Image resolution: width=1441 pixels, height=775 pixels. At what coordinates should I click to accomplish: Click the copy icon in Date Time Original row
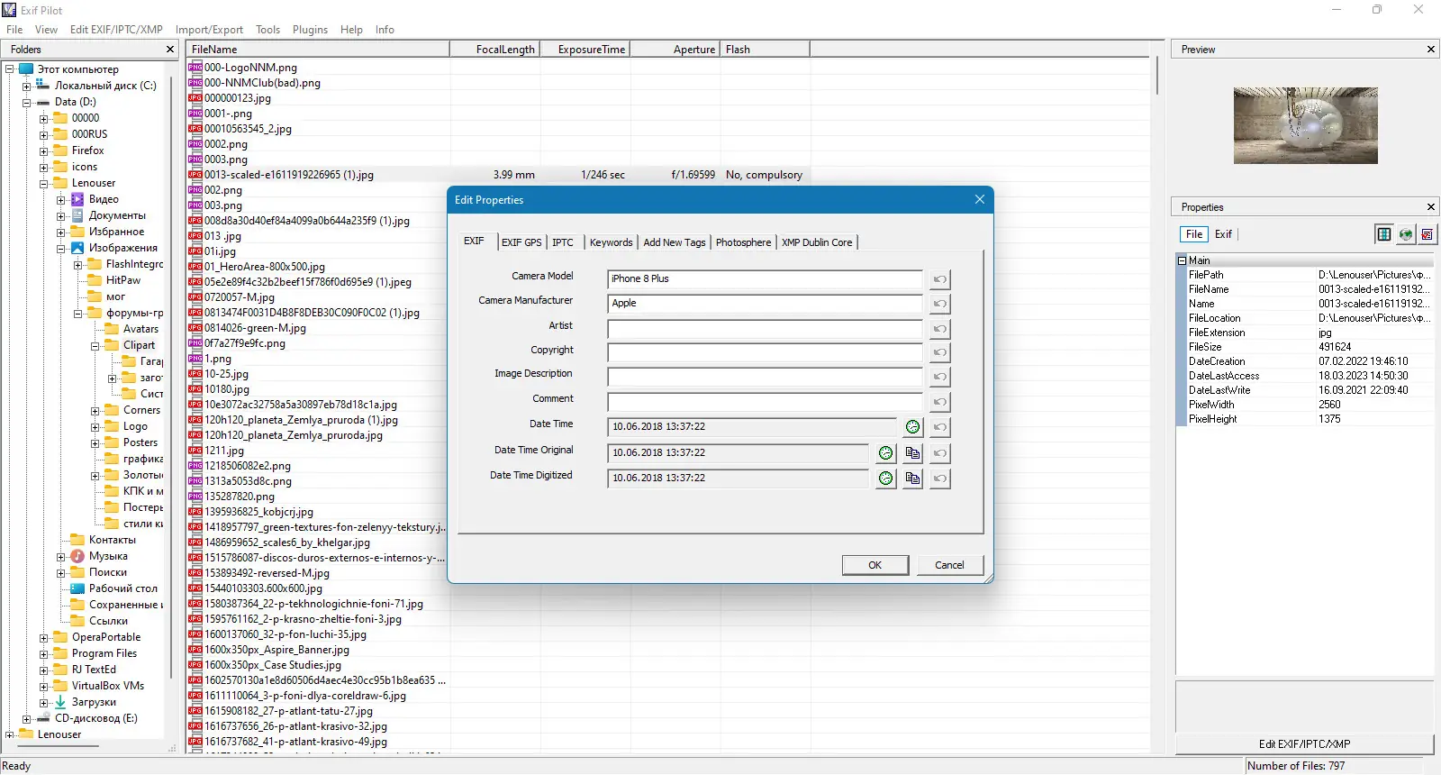[912, 453]
